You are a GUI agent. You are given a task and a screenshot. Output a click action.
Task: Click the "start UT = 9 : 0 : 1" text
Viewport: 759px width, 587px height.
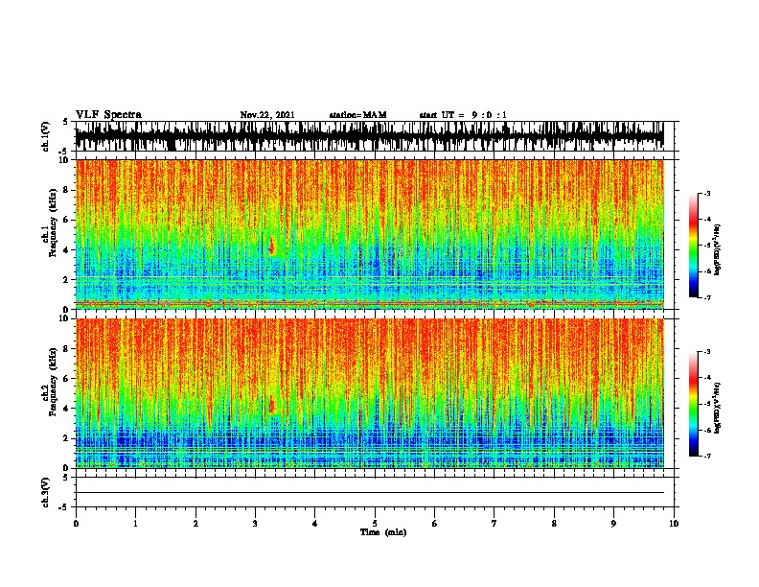[x=463, y=115]
